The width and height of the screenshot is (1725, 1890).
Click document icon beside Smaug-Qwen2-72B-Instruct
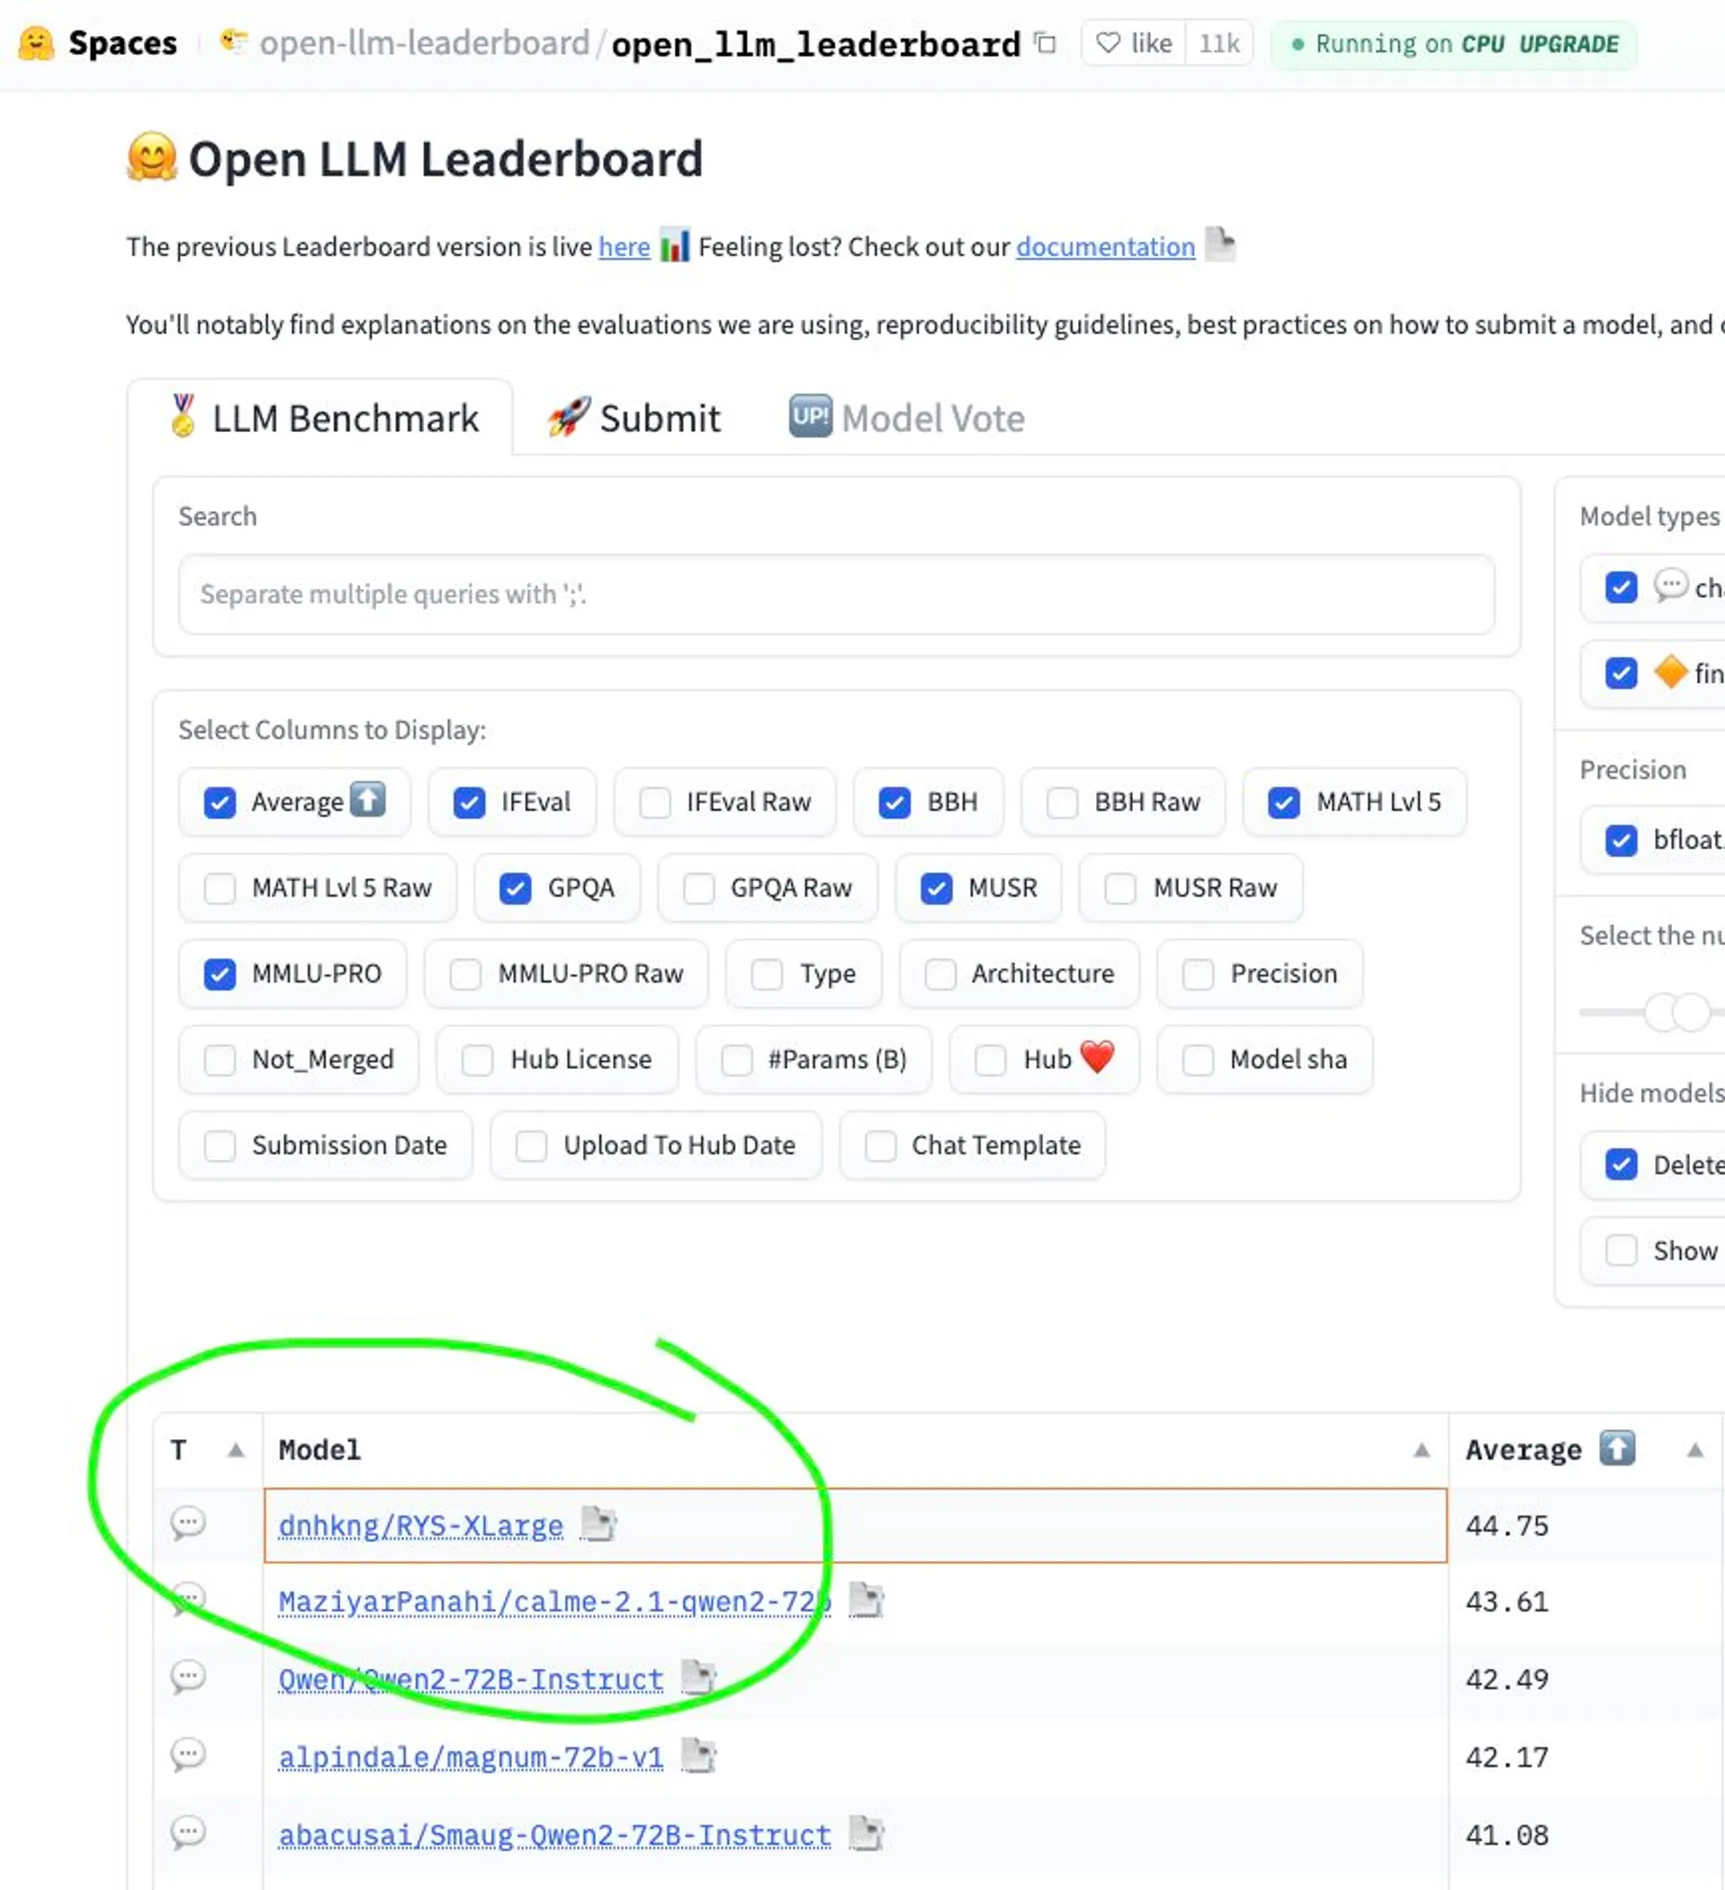(865, 1833)
